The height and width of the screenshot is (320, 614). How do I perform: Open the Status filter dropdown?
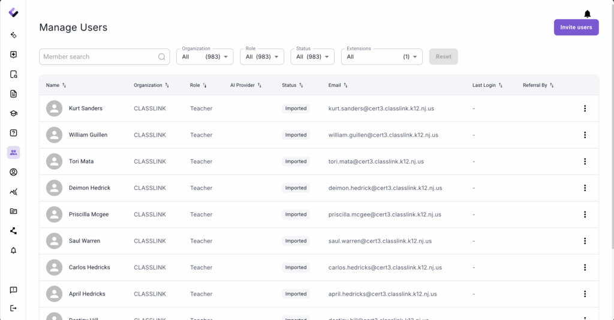click(312, 57)
